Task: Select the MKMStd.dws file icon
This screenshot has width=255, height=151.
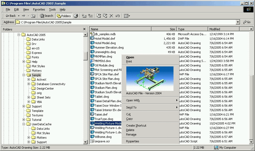Action: (92, 61)
